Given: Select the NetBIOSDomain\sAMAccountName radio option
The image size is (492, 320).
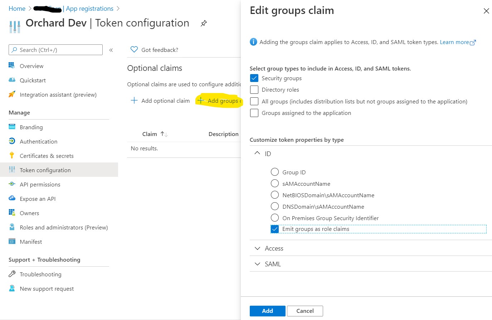Looking at the screenshot, I should pos(275,195).
